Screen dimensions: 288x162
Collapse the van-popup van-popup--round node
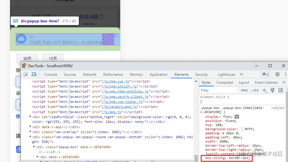coord(30,137)
